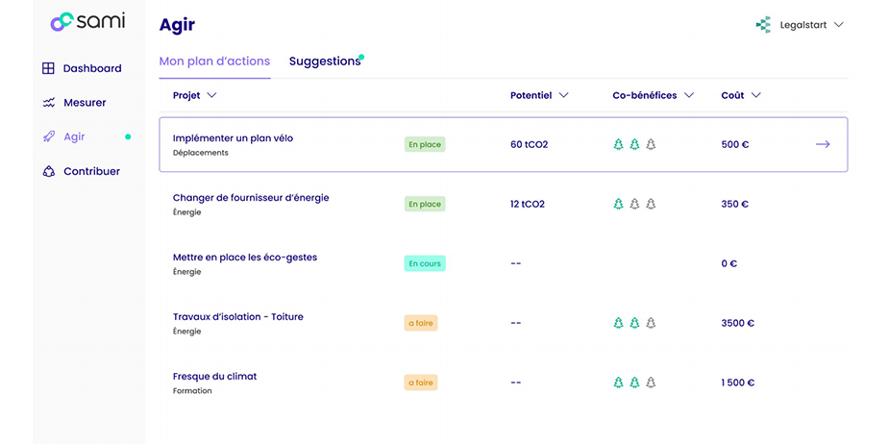Click the arrow on the plan vélo row

pos(823,144)
